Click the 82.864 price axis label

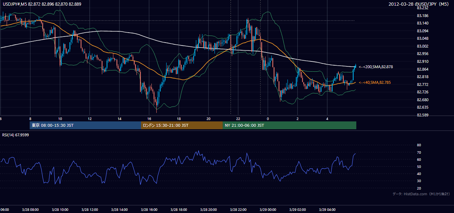point(422,69)
